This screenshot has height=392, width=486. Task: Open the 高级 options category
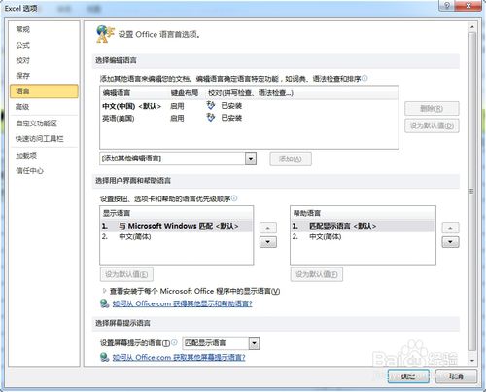point(22,107)
